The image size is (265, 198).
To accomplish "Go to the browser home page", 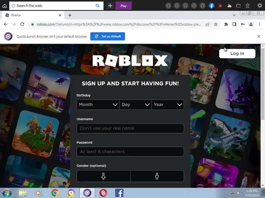I will pos(5,6).
